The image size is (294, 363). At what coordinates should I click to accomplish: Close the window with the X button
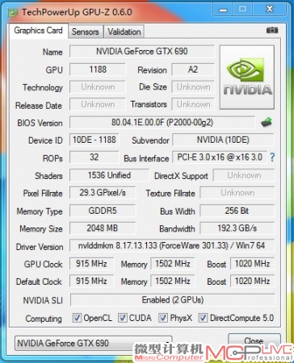point(270,9)
